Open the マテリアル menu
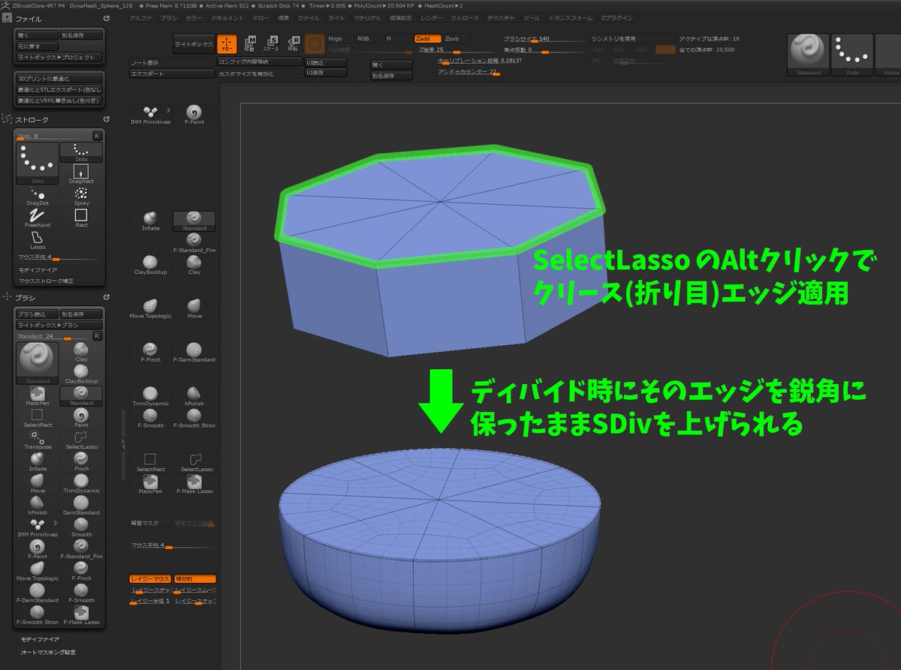Image resolution: width=901 pixels, height=670 pixels. [367, 17]
